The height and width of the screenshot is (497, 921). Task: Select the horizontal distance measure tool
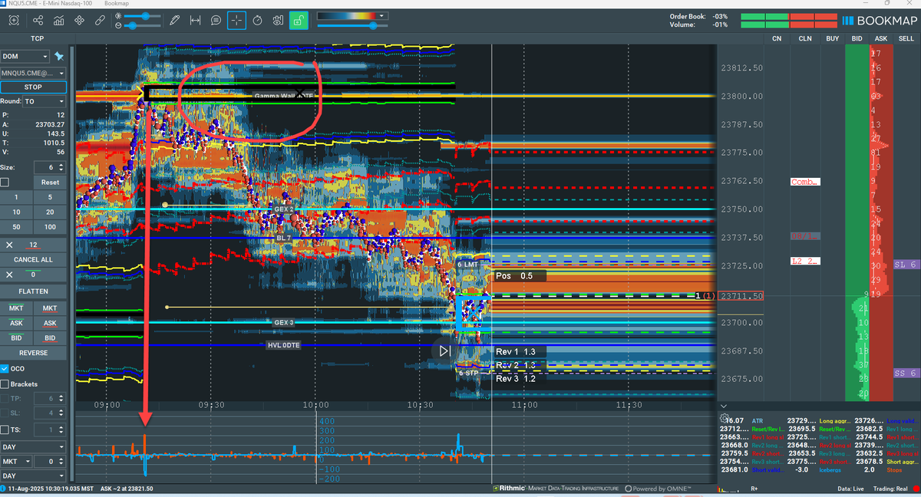pos(195,21)
